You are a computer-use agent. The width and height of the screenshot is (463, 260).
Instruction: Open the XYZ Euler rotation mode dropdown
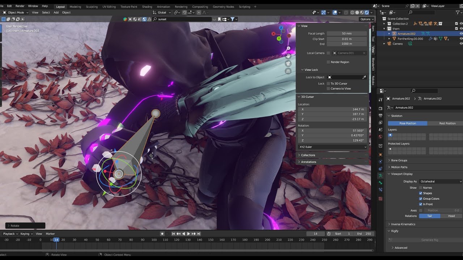coord(332,147)
